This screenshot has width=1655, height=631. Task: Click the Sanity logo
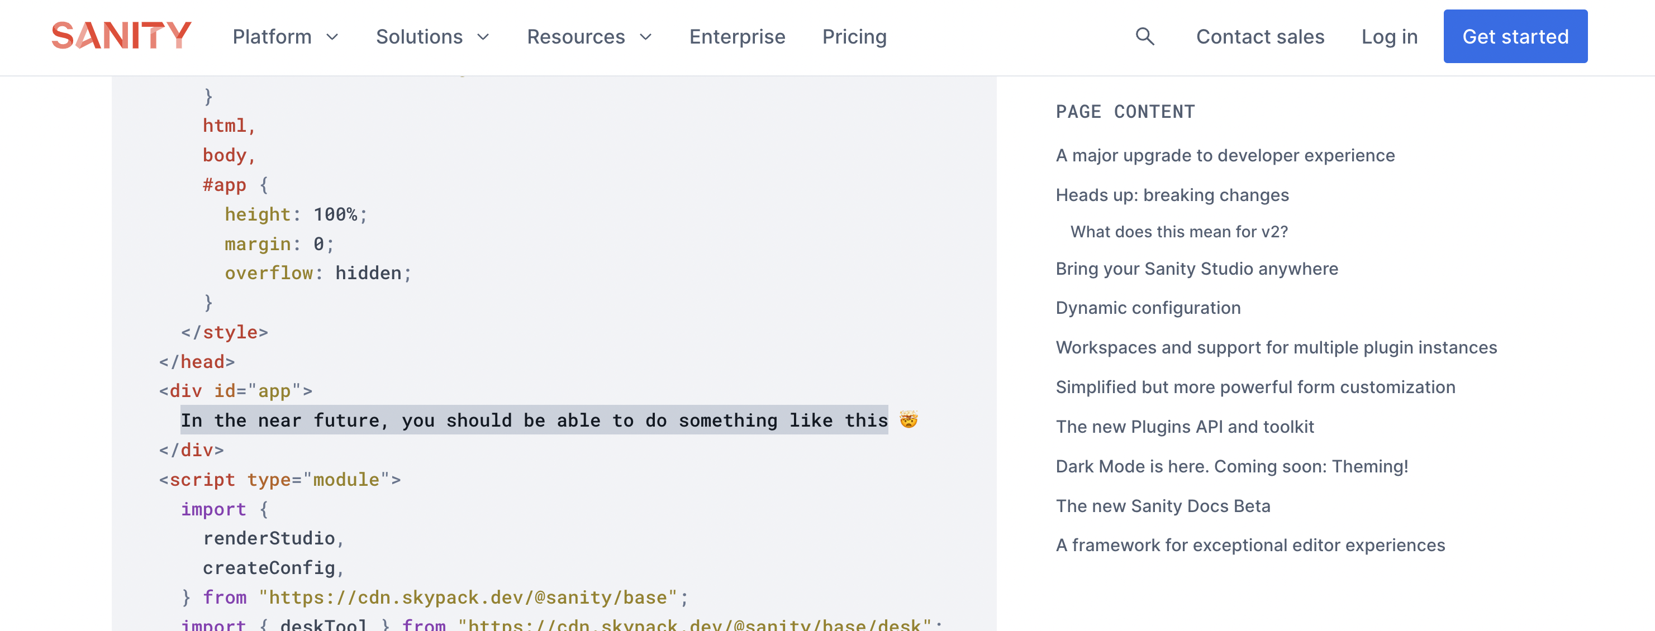coord(121,37)
